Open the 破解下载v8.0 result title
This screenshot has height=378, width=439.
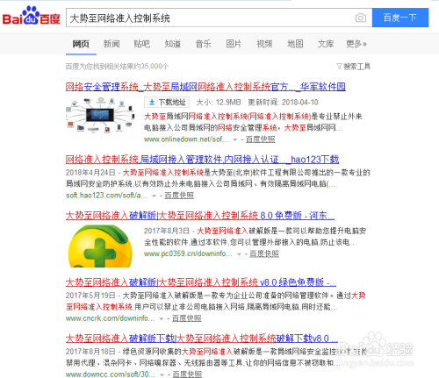coord(202,339)
